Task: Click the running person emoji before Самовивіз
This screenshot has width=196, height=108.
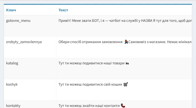Action: [x=126, y=42]
